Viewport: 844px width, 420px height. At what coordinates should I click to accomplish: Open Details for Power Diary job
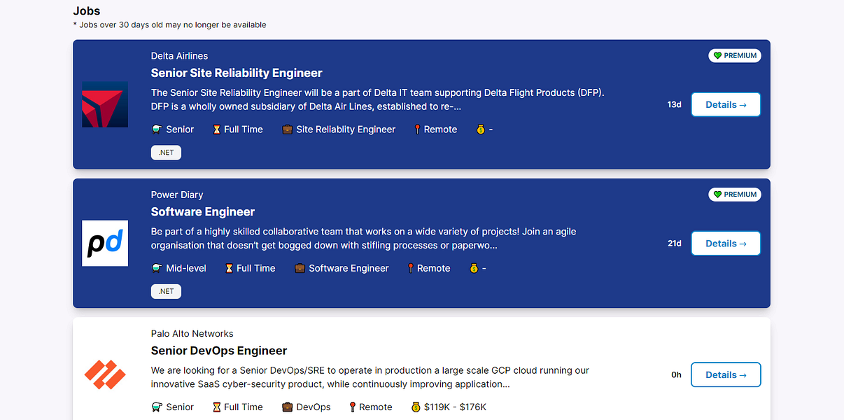click(x=726, y=244)
